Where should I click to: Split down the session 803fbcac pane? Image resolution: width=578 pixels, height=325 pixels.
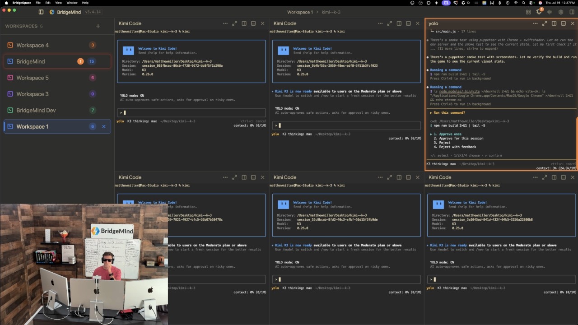[253, 23]
